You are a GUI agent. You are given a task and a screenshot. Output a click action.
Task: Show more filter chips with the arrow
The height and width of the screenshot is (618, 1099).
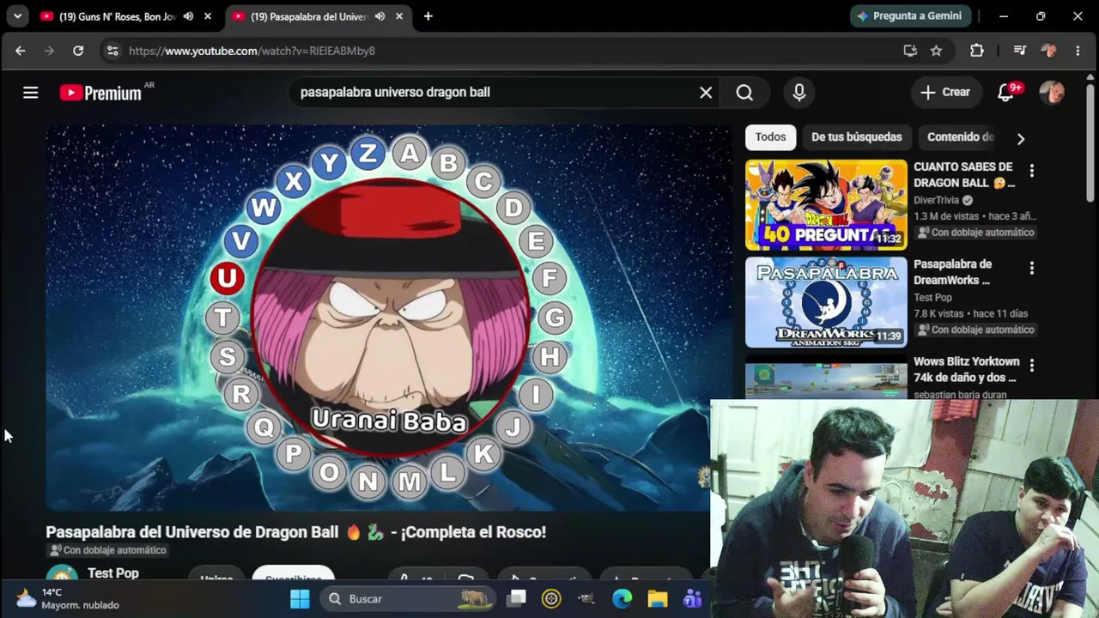pos(1020,138)
